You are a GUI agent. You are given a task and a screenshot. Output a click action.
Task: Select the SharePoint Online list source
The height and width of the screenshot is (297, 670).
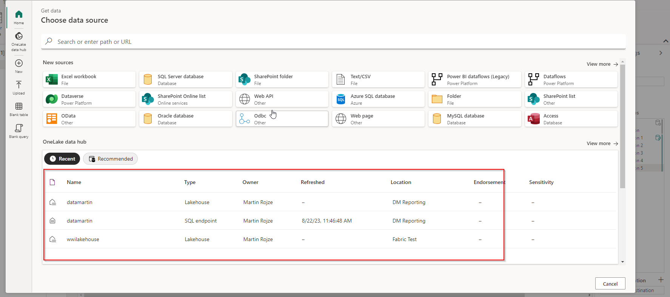pyautogui.click(x=186, y=99)
